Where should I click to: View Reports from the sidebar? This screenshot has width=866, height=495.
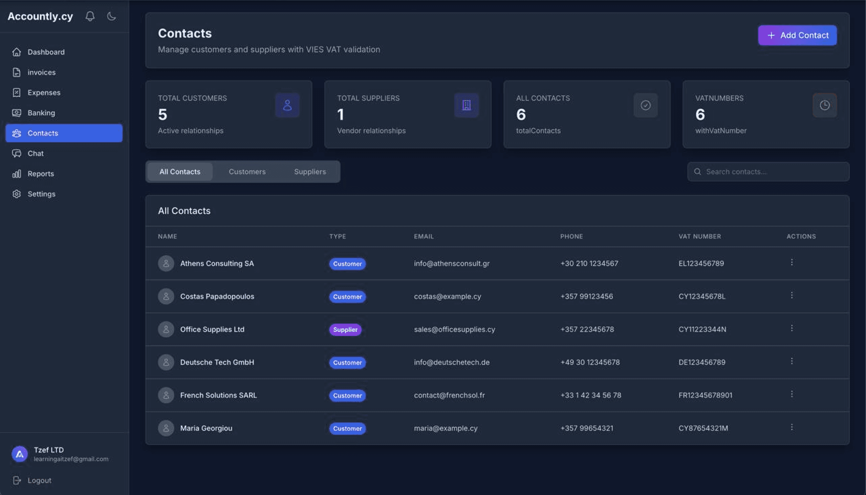coord(41,174)
